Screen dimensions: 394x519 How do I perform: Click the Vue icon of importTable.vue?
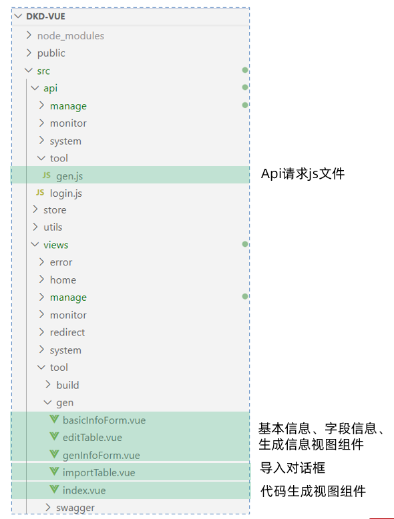(x=54, y=472)
